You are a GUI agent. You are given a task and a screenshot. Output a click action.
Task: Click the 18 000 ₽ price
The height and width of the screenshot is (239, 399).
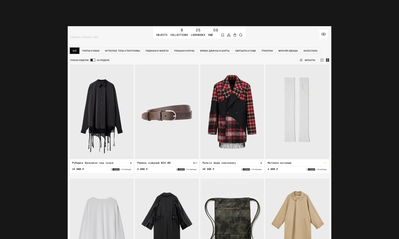[x=78, y=169]
